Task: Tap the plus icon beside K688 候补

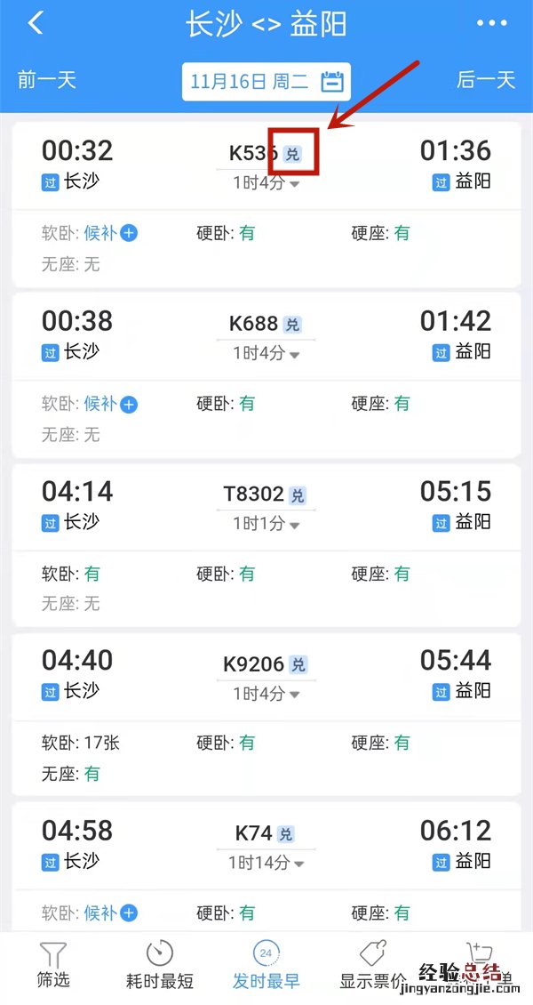Action: (x=129, y=405)
